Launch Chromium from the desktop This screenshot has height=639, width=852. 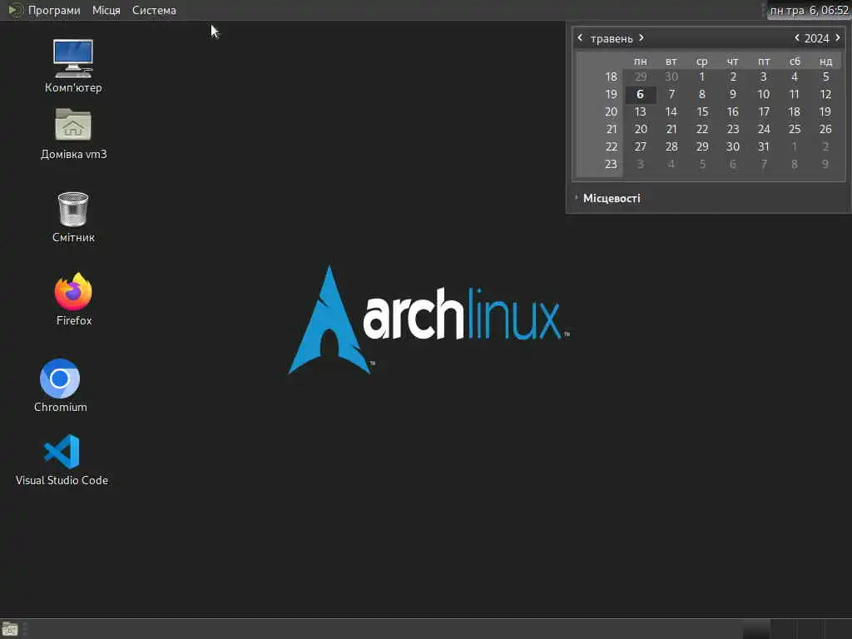click(60, 385)
